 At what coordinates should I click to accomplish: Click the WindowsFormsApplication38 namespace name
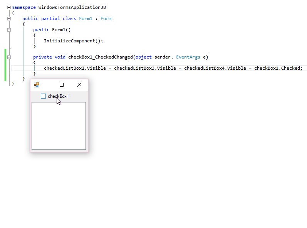72,7
